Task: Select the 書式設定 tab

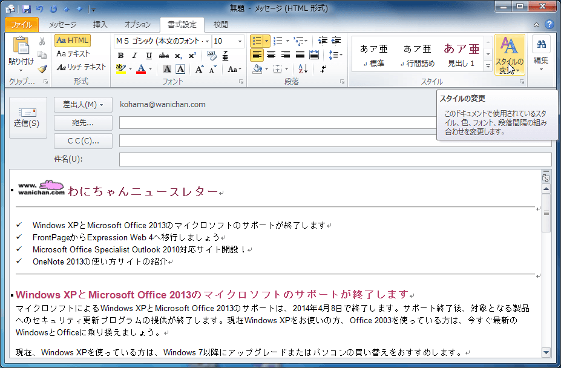Action: coord(182,24)
